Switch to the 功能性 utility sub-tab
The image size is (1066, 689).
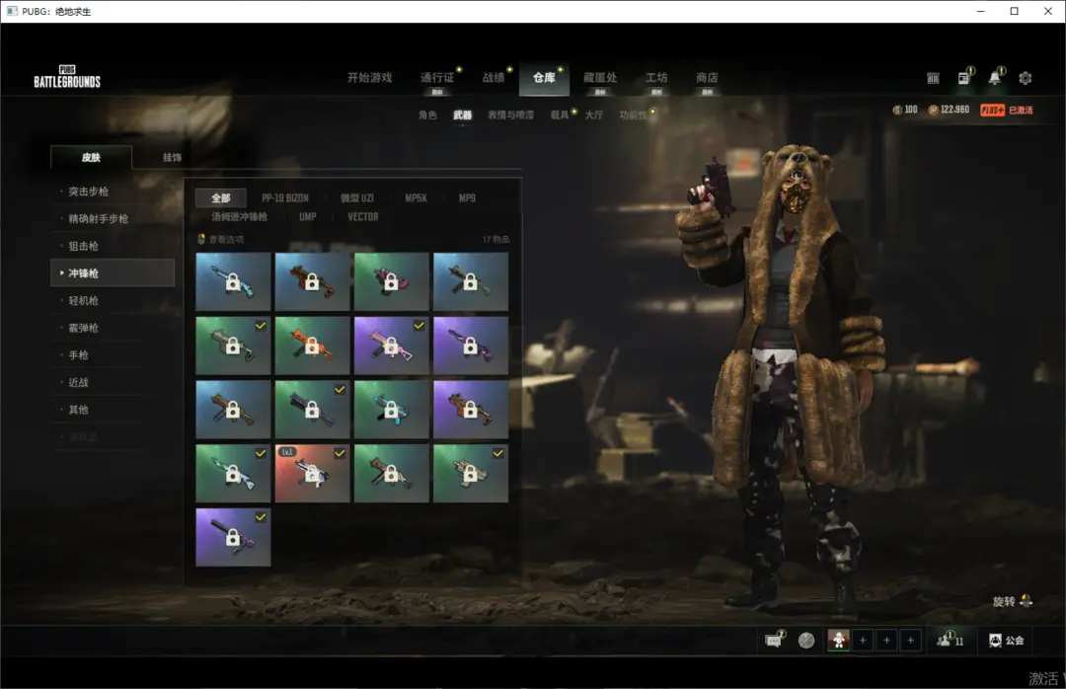pyautogui.click(x=633, y=115)
